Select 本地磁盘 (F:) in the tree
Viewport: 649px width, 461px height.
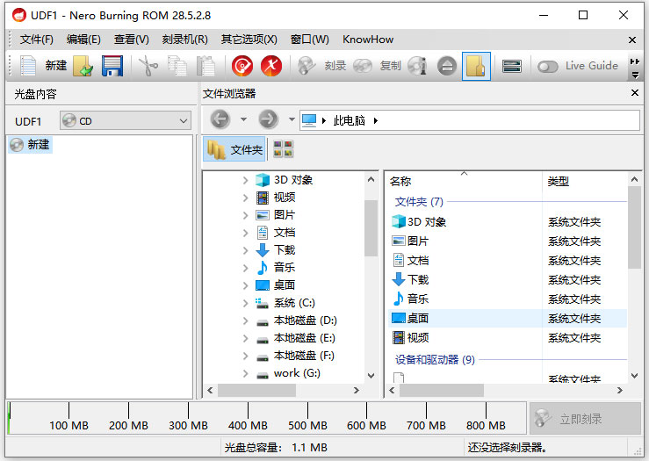point(303,356)
